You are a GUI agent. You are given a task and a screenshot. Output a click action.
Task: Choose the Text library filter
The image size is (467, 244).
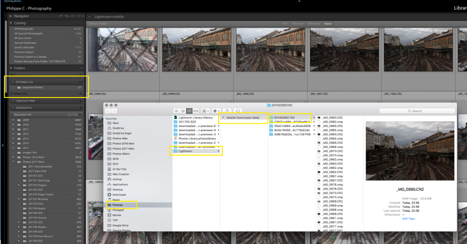coord(285,24)
